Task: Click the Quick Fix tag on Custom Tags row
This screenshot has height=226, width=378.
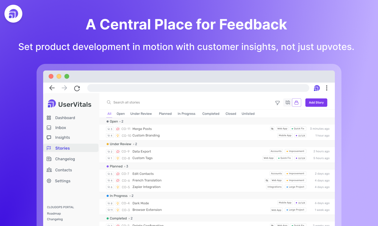Action: coord(285,158)
